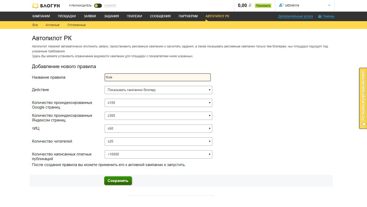Switch to the Все tab
Image resolution: width=367 pixels, height=207 pixels.
click(x=35, y=25)
